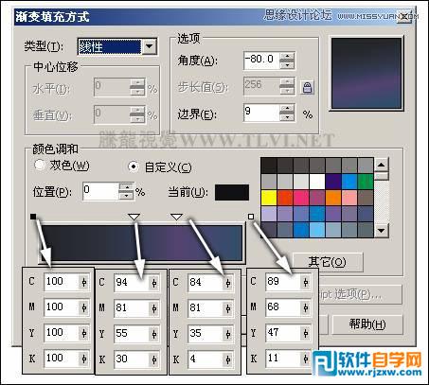Select the 自定义 radio button
This screenshot has height=385, width=429.
134,166
